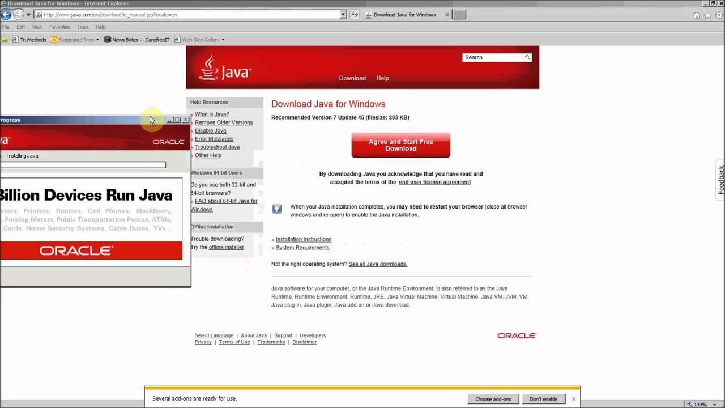Open FAQ about 64-bit Java for Windows
Screen dimensions: 725x408
point(224,205)
